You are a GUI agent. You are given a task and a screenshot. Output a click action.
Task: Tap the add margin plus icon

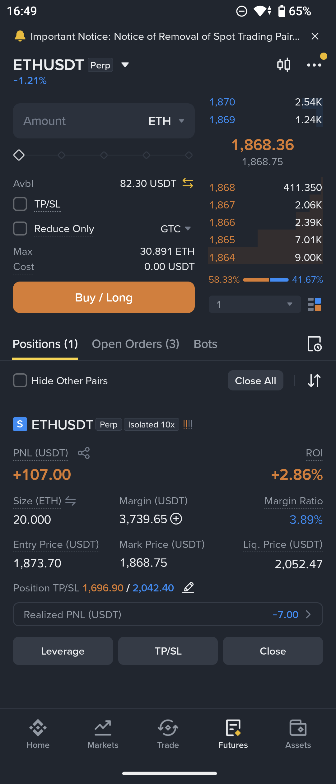[176, 519]
